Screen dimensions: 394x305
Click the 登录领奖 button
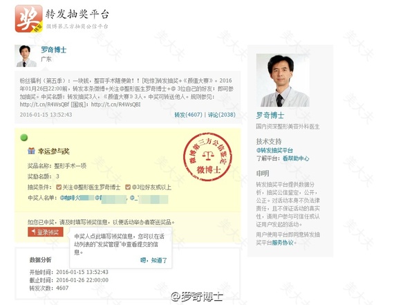coord(46,232)
